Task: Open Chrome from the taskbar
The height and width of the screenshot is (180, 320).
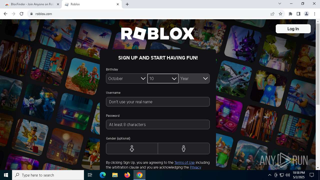Action: click(139, 175)
